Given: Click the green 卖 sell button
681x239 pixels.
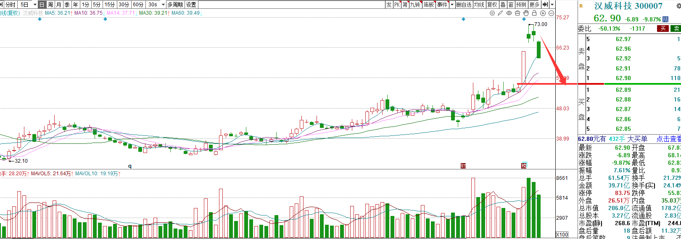Looking at the screenshot, I should 676,29.
